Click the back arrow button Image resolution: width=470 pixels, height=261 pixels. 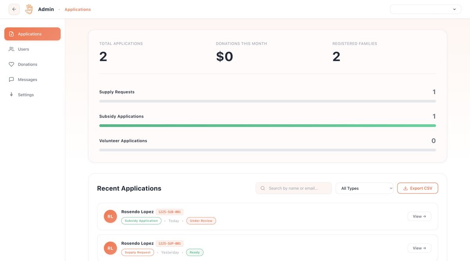click(x=14, y=9)
